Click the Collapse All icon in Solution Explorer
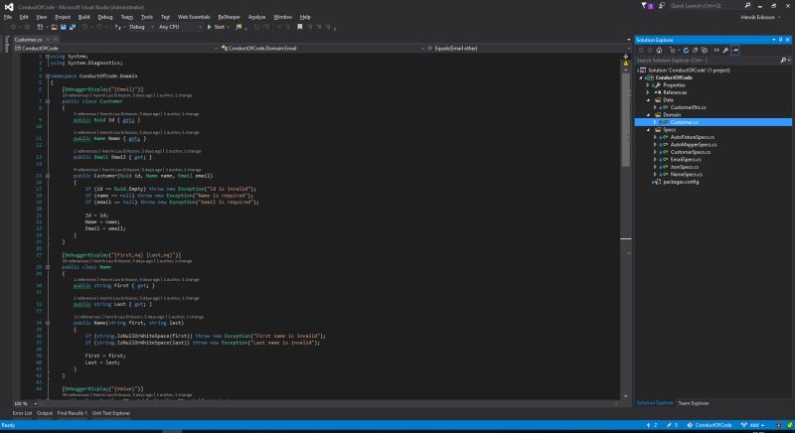 (695, 50)
